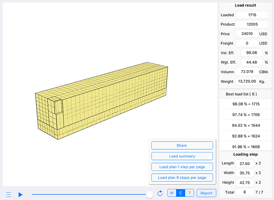Select the T view toggle
Screen dimensions: 274x200
[189, 193]
